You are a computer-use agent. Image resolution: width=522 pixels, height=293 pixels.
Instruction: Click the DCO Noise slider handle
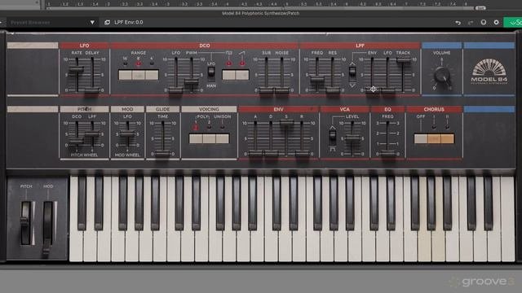[282, 90]
